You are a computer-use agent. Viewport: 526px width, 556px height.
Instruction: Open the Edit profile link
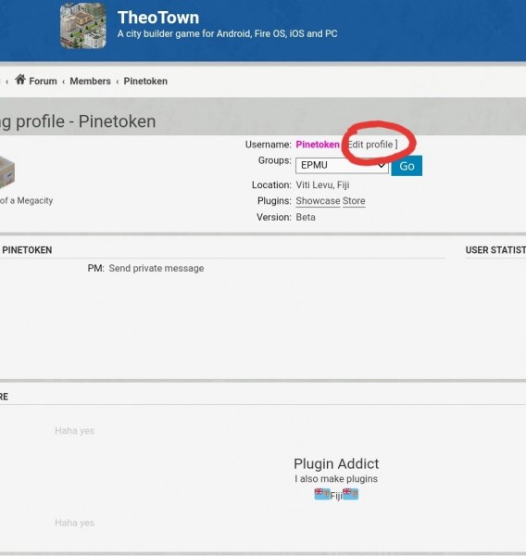point(370,145)
